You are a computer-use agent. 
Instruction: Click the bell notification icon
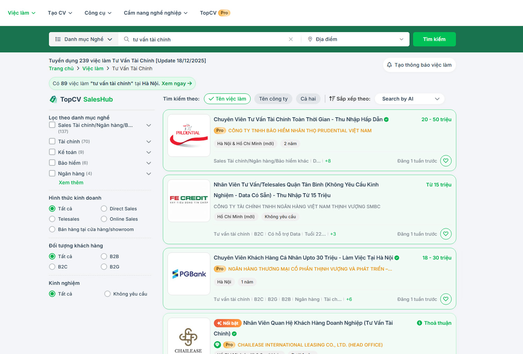pyautogui.click(x=389, y=65)
